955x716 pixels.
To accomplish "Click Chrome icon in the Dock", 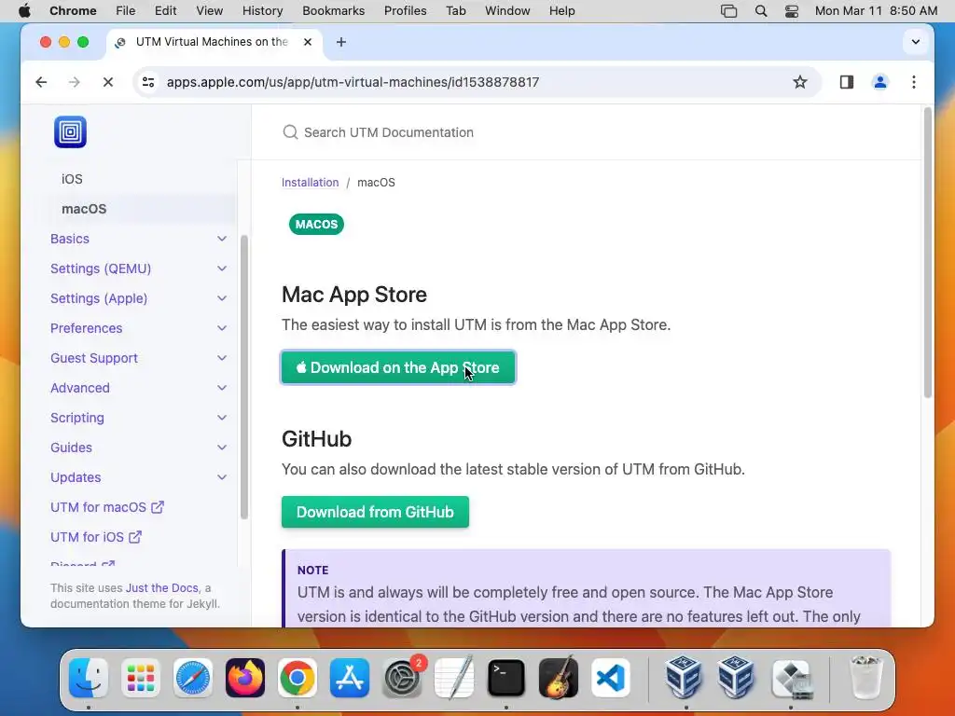I will point(298,678).
